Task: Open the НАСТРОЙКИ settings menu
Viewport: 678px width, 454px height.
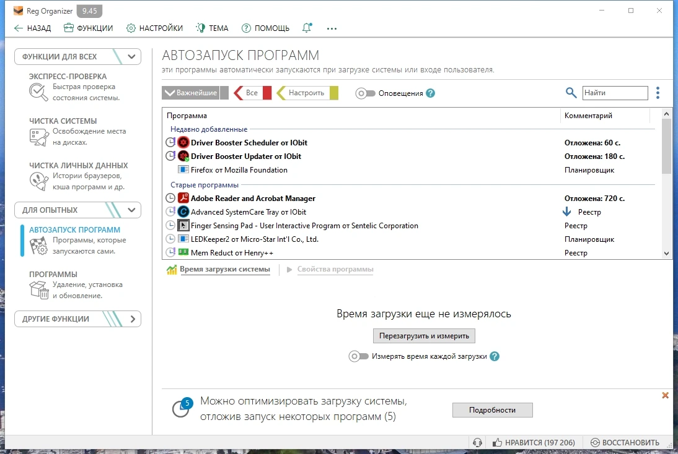Action: tap(154, 28)
